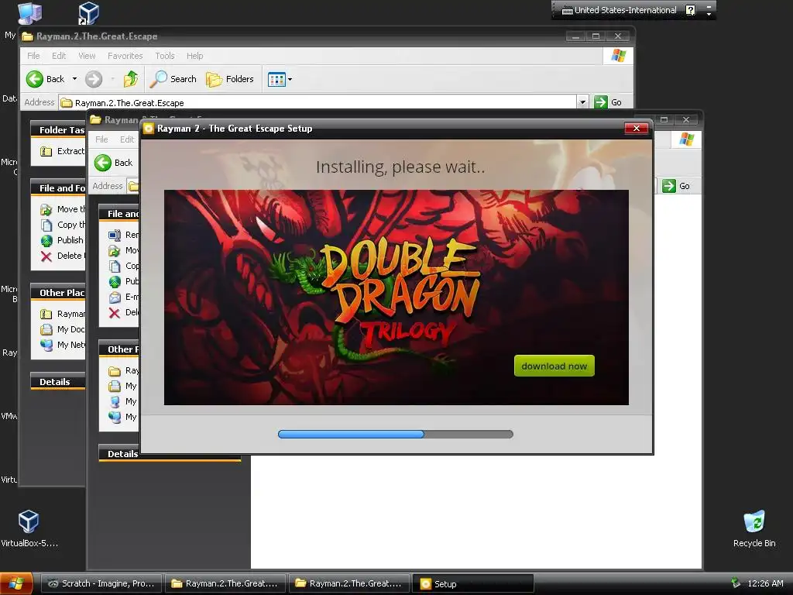Screen dimensions: 793x595
Task: Click Extract icon in Folder Tasks panel
Action: coord(46,151)
